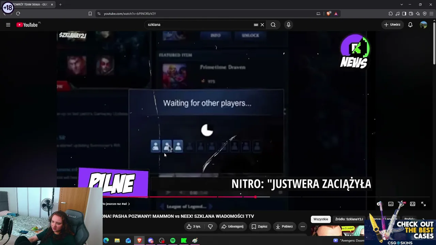Dislike the video with thumbs down
Viewport: 436px width, 245px height.
pyautogui.click(x=210, y=226)
